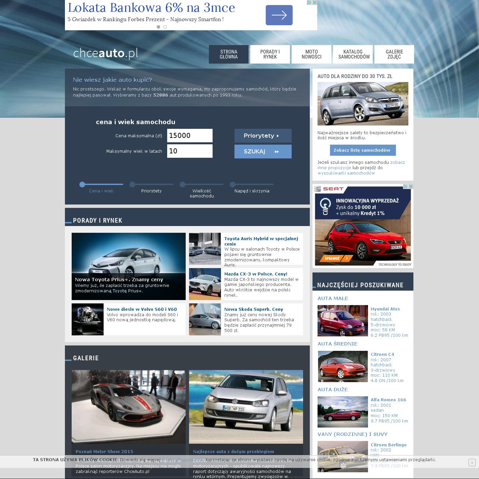Follow the 'wyszukiwarki samochodów' link
The height and width of the screenshot is (479, 479).
tap(346, 173)
